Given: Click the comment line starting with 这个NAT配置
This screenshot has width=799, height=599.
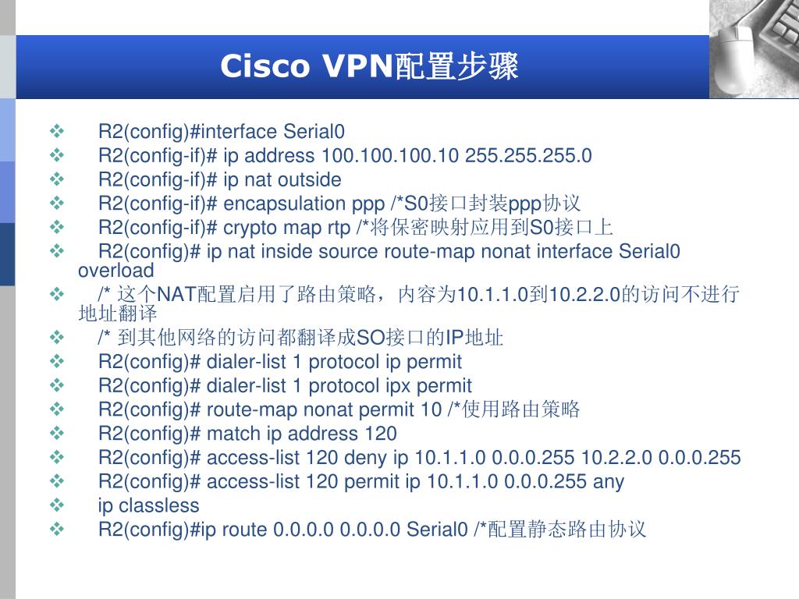Looking at the screenshot, I should (409, 303).
